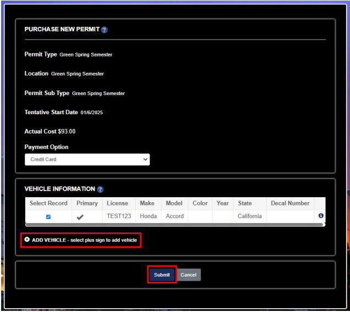Screen dimensions: 350x312
Task: Select the Make column header
Action: point(147,203)
